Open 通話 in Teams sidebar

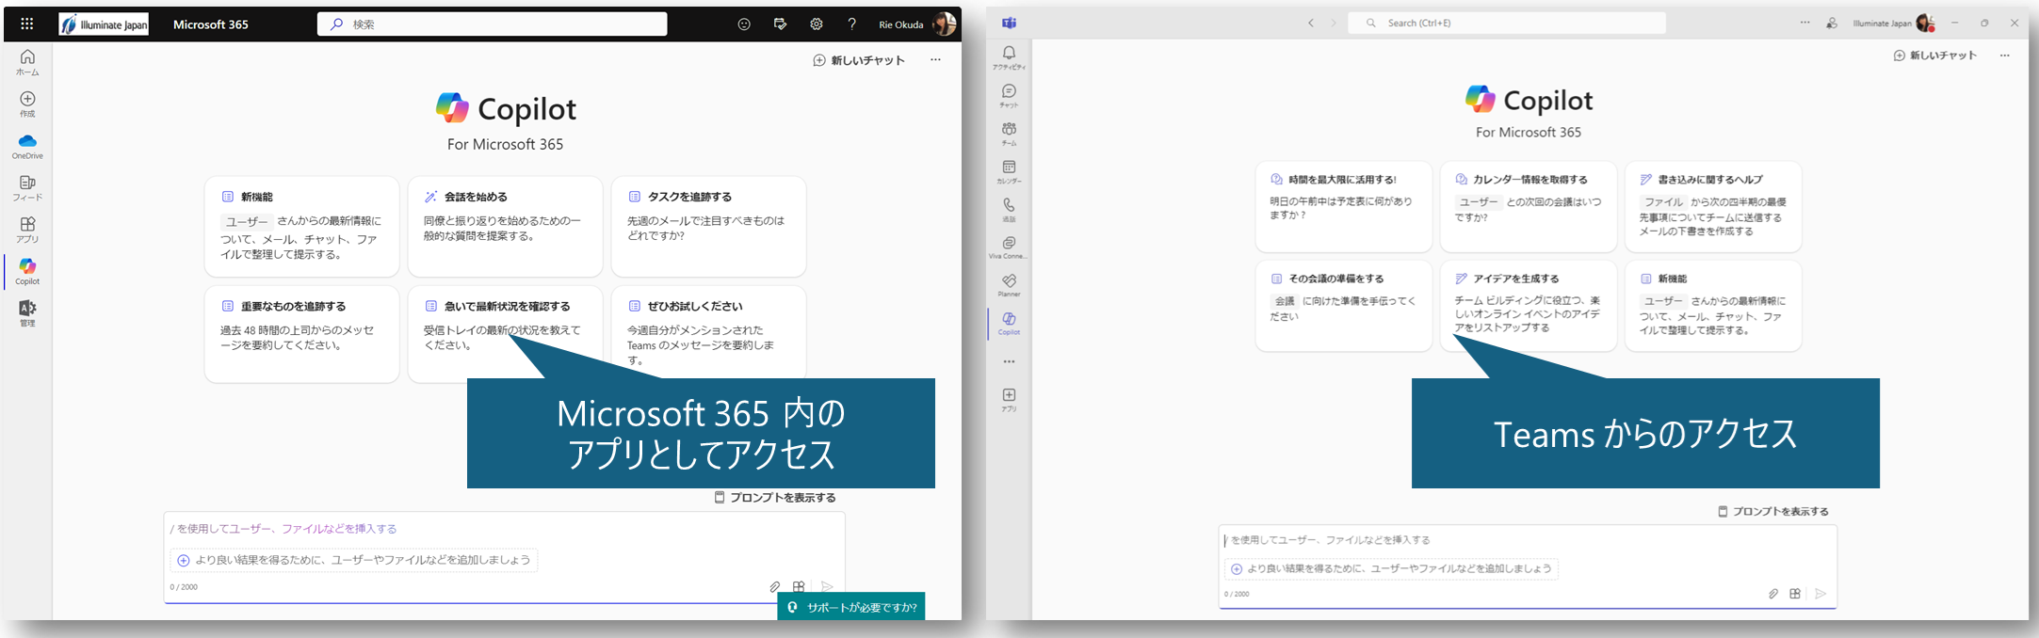[x=1009, y=209]
